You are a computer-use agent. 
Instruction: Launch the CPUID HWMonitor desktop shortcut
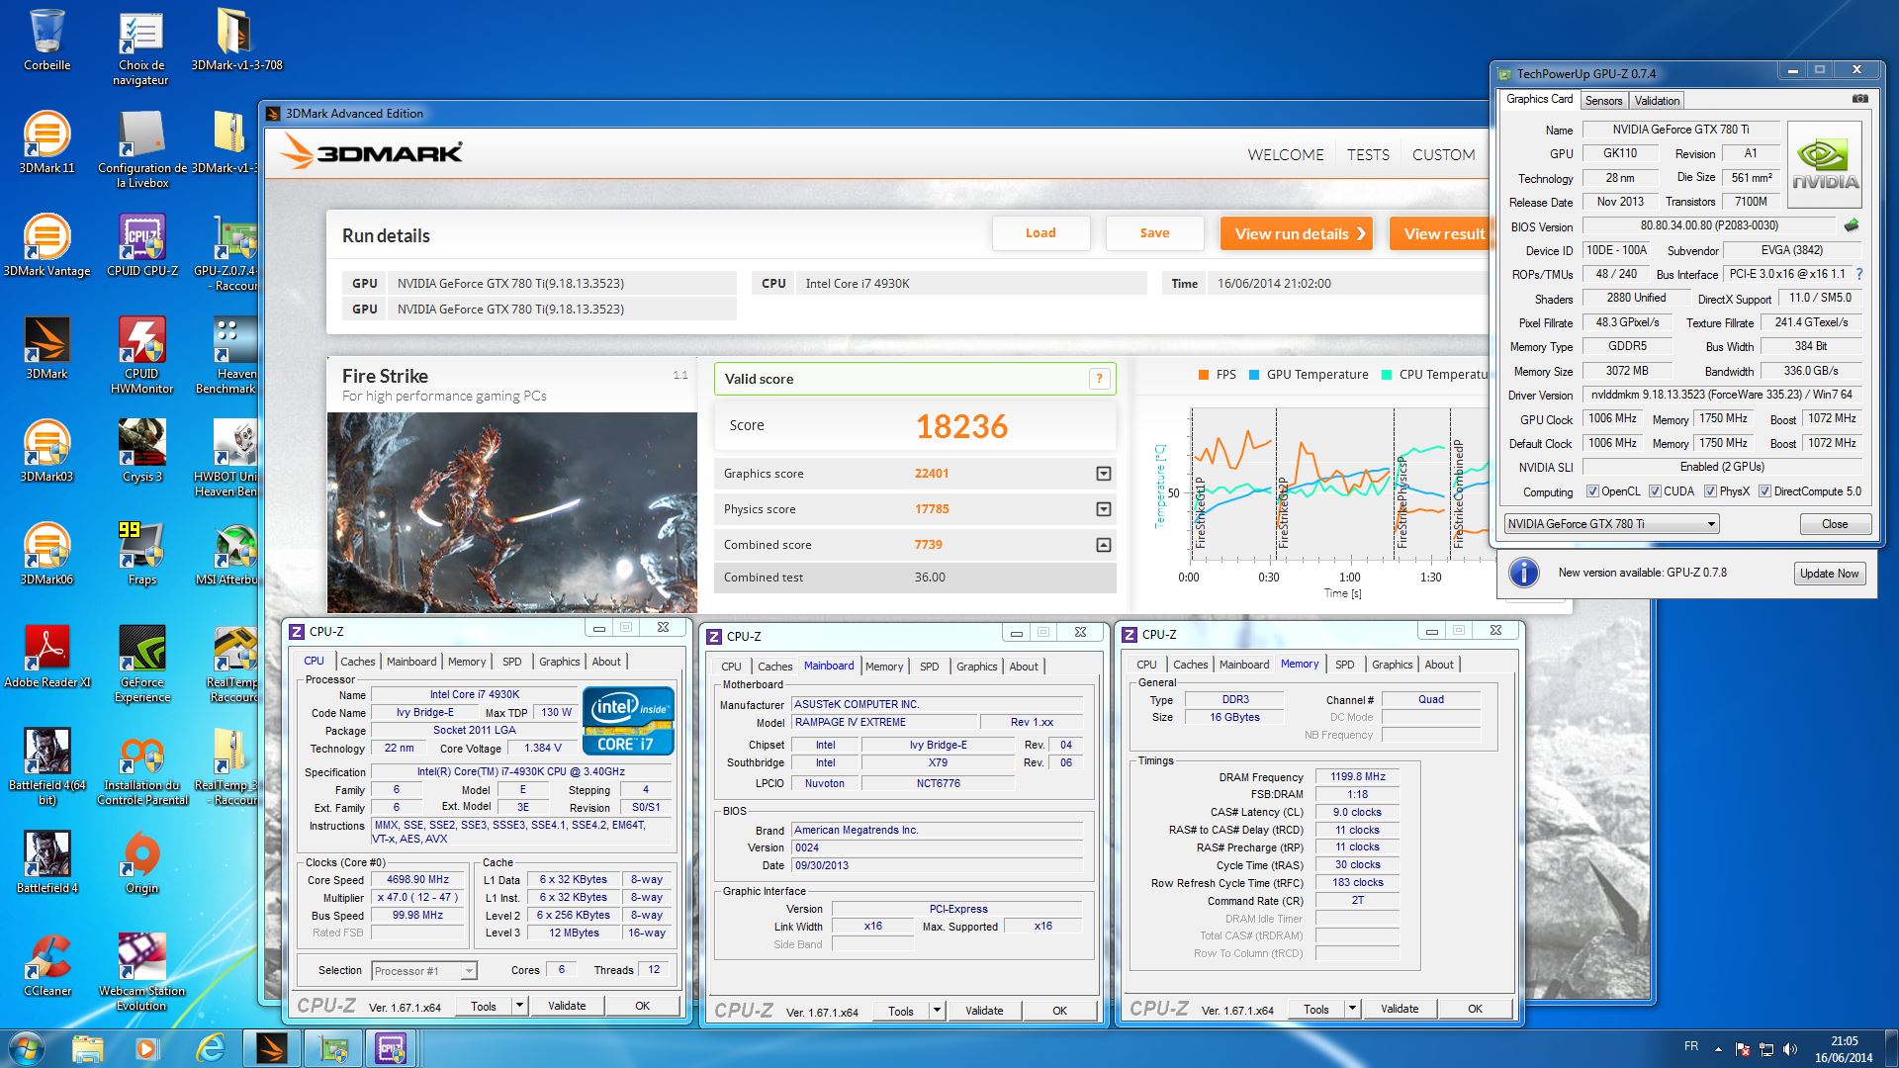pos(141,355)
